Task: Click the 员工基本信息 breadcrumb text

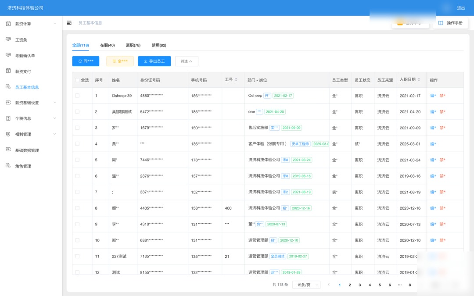Action: 90,23
